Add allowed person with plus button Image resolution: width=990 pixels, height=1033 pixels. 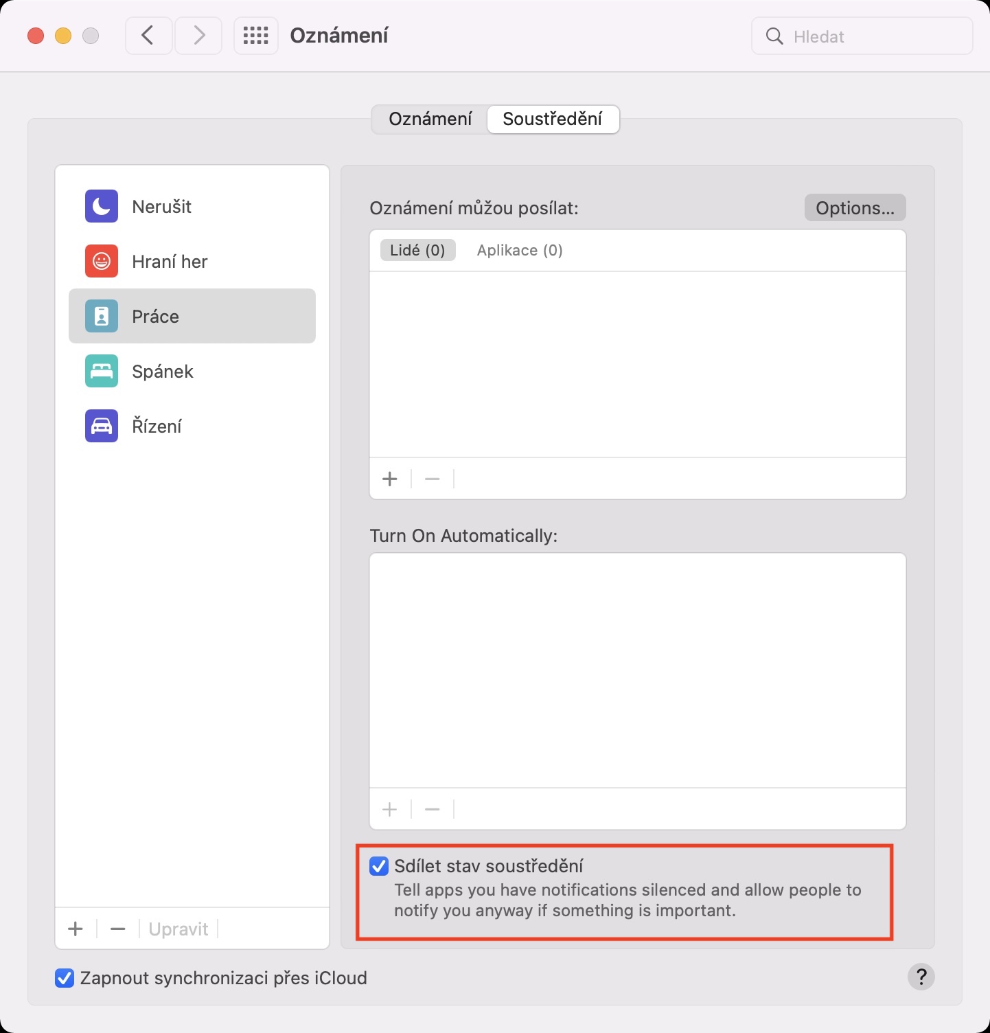(390, 479)
